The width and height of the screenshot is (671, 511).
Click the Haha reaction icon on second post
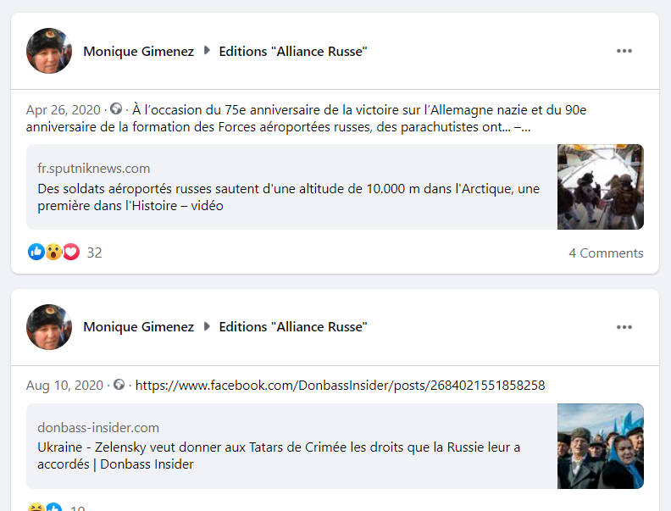36,508
